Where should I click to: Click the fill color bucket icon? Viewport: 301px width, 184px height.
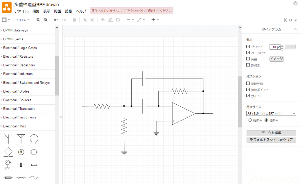point(103,20)
